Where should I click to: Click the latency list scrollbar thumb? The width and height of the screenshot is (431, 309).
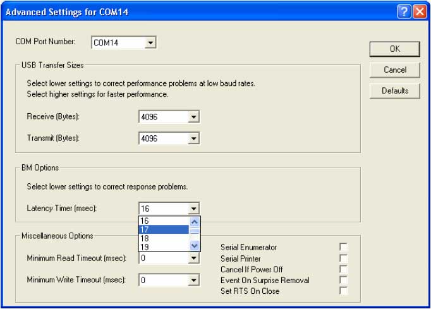pyautogui.click(x=195, y=231)
